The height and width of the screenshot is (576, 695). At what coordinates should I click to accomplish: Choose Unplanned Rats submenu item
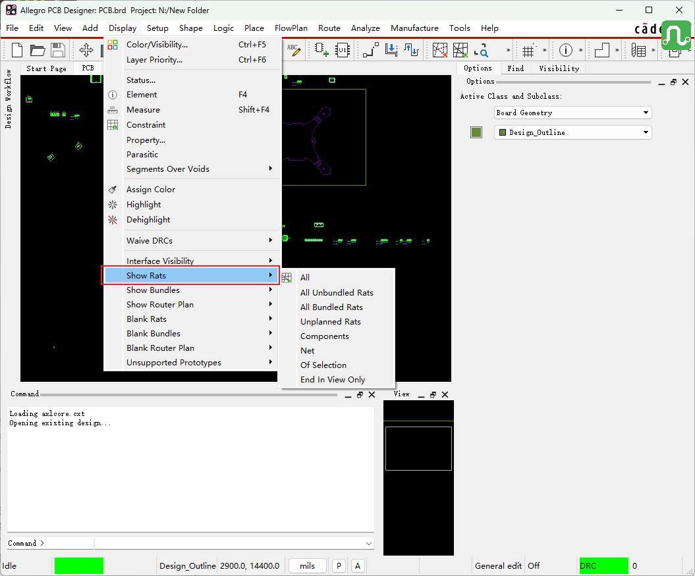click(x=337, y=322)
